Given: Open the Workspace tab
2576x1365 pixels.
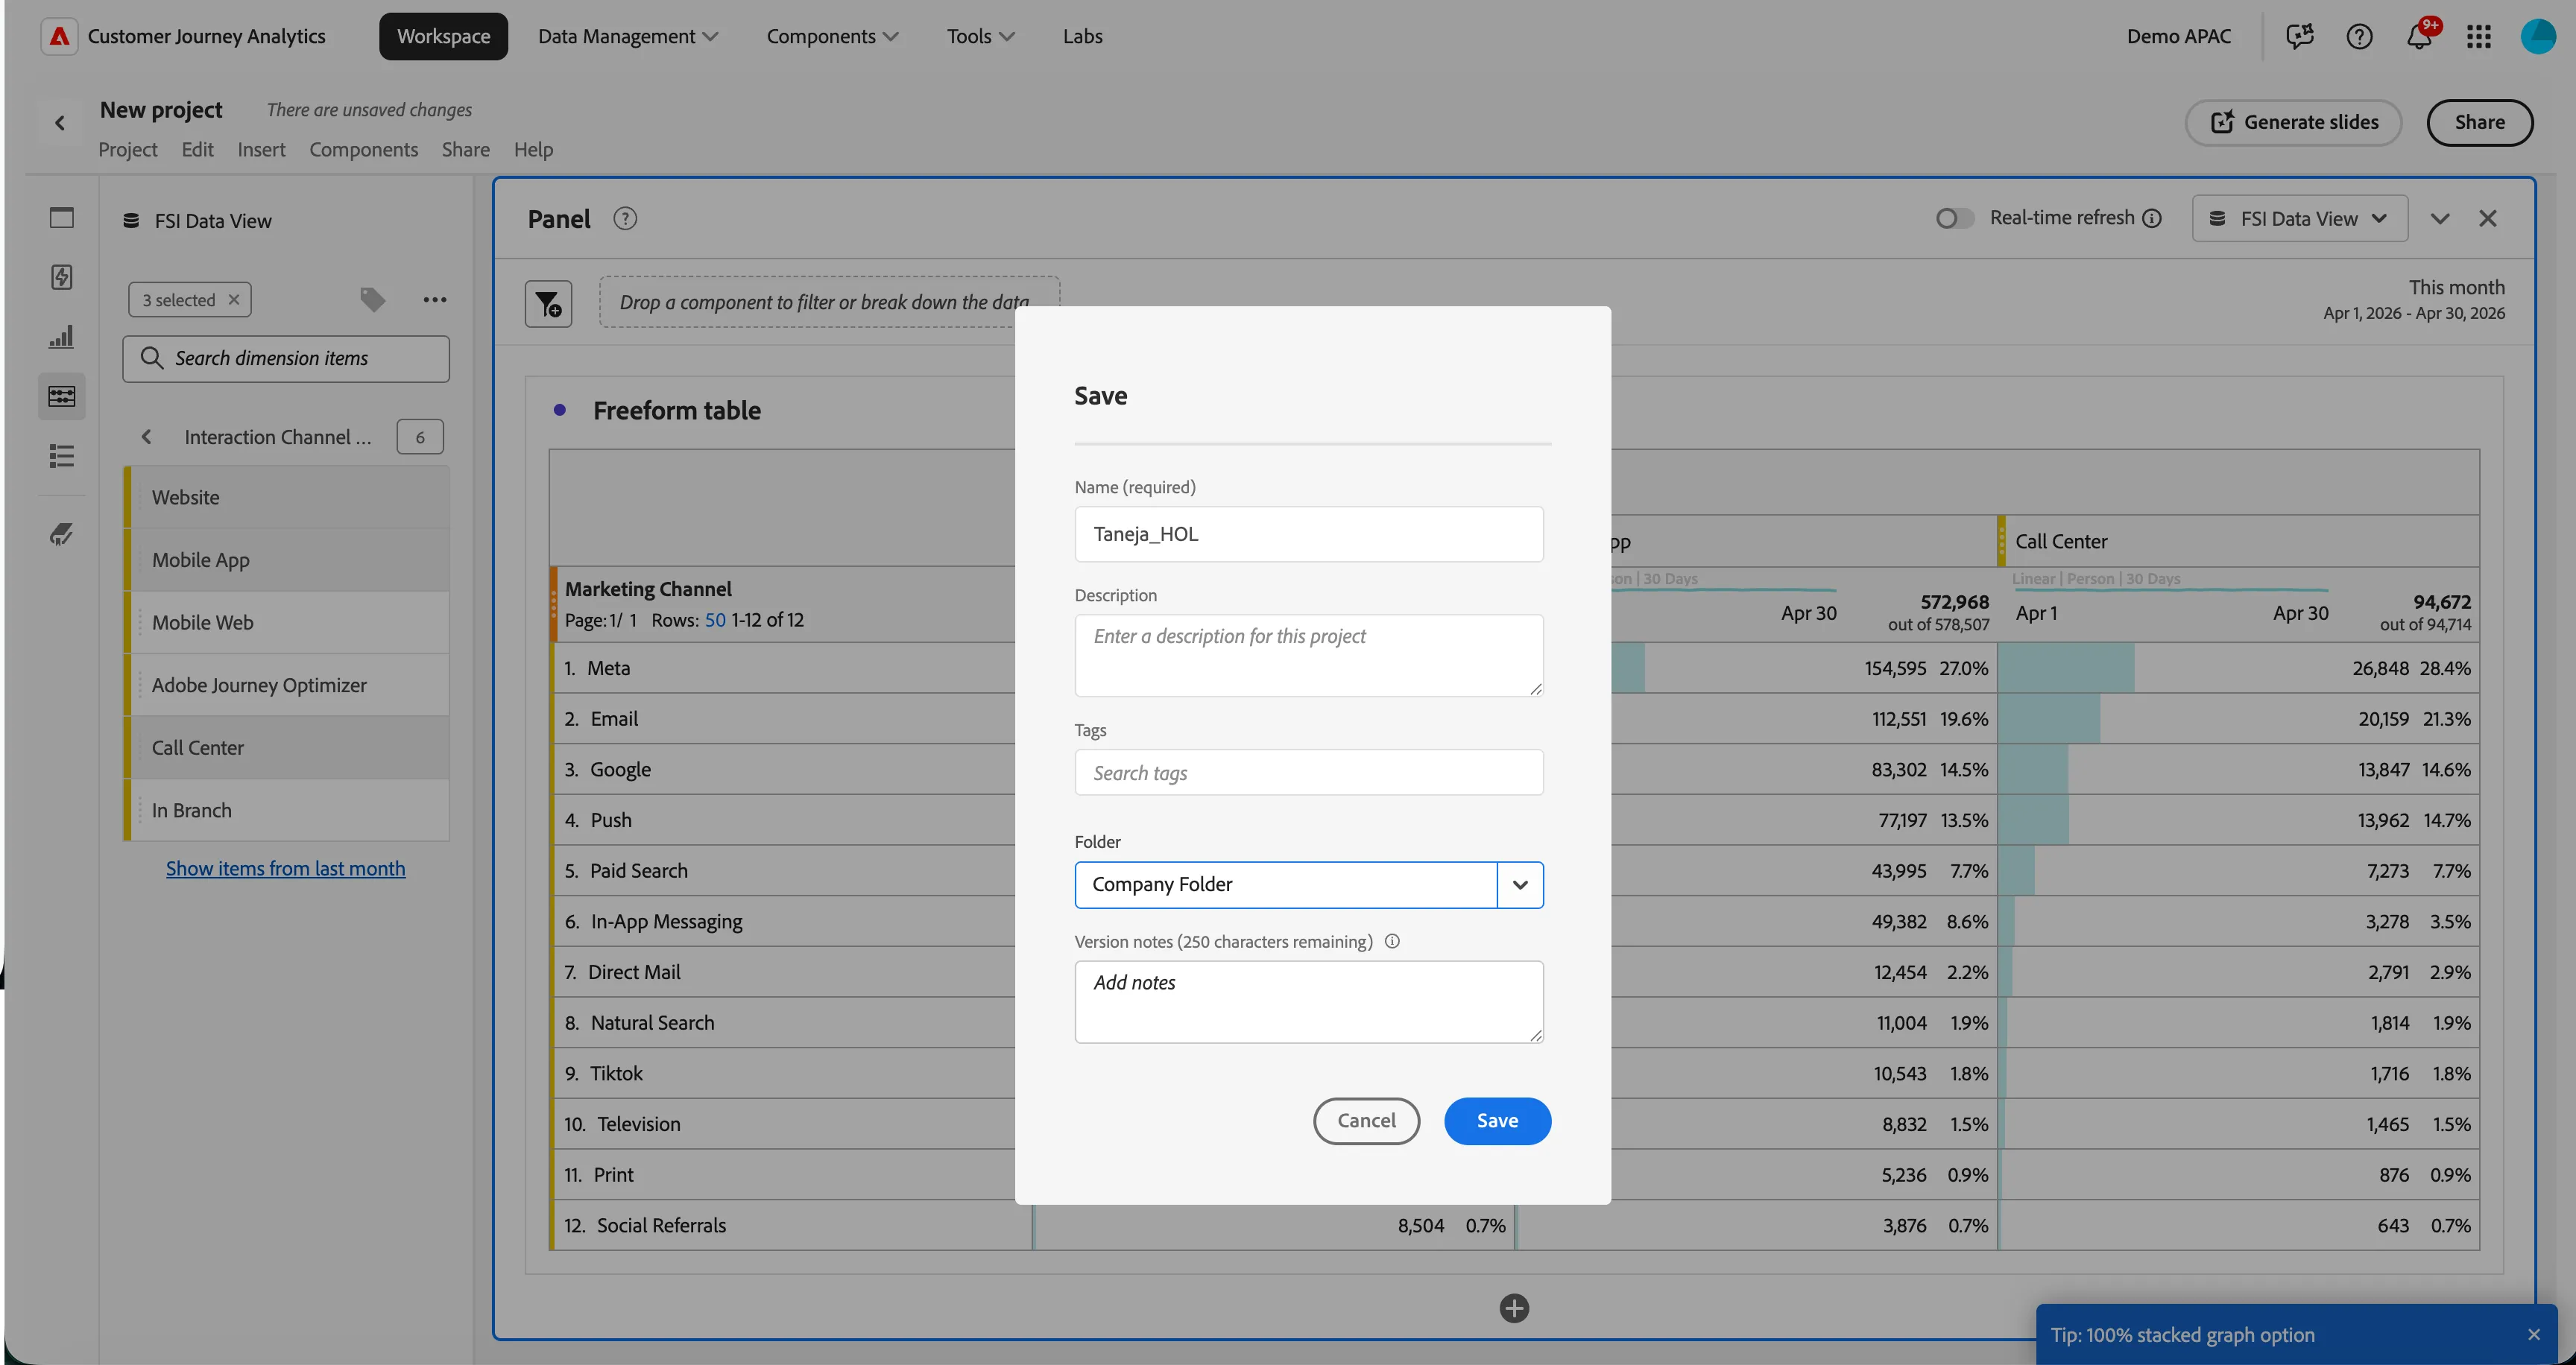Looking at the screenshot, I should coord(443,36).
